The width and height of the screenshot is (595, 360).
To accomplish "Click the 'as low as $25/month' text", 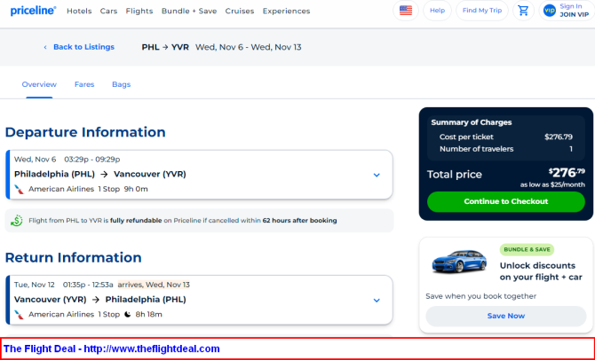I will coord(552,185).
